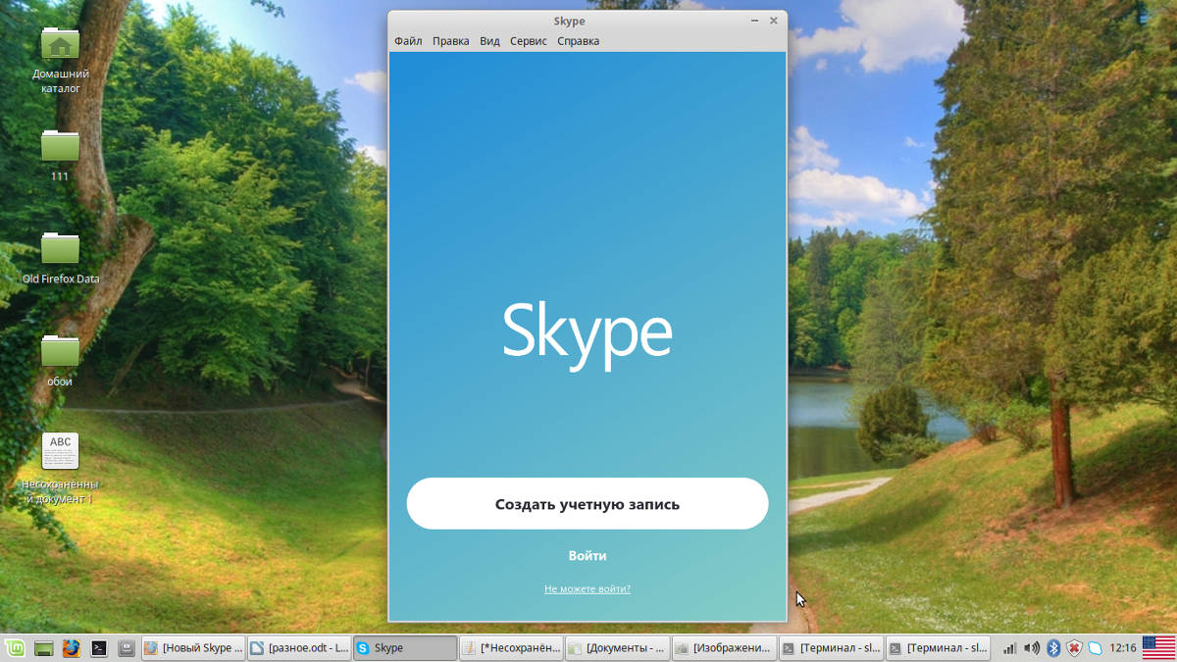Click the Bluetooth tray icon
The width and height of the screenshot is (1177, 662).
pyautogui.click(x=1053, y=648)
